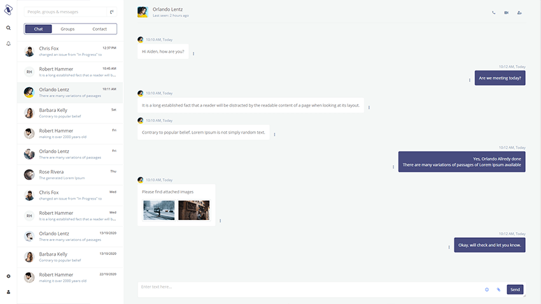Open options menu for "Are we meeting today?" message
Viewport: 541px width, 304px height.
point(470,80)
